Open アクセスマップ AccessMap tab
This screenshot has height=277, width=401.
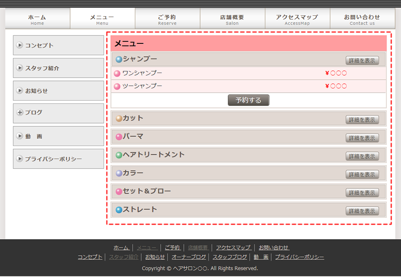point(297,18)
